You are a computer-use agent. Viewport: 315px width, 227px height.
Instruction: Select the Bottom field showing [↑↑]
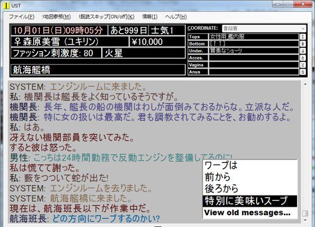pyautogui.click(x=254, y=44)
